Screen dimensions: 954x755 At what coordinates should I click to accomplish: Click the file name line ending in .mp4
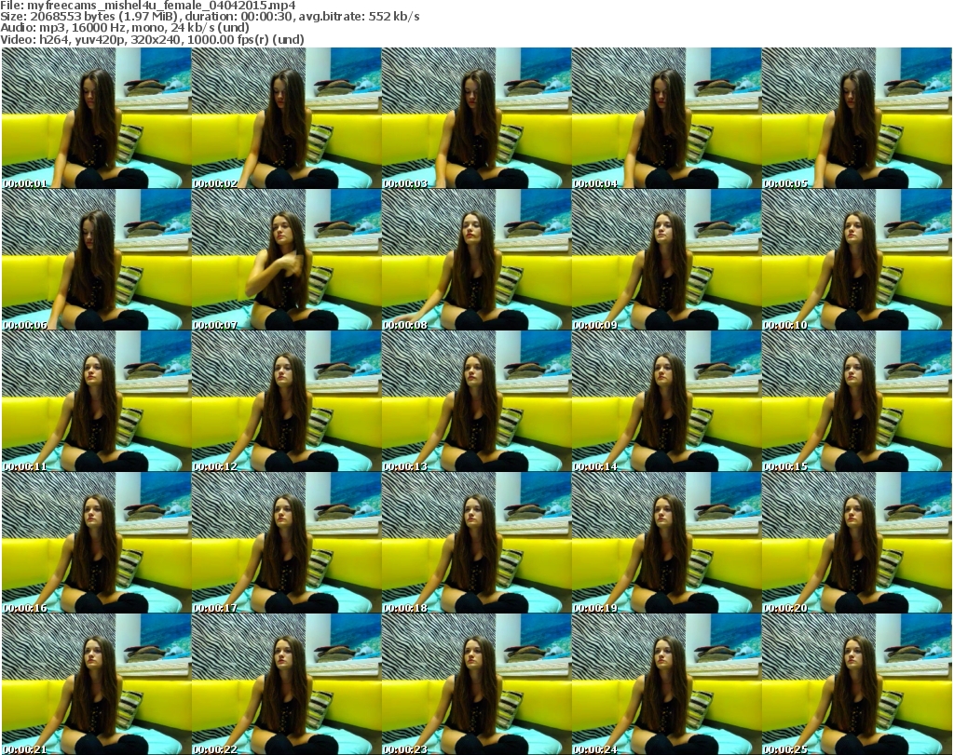pos(148,6)
